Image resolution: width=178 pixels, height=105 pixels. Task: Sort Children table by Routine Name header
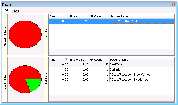pyautogui.click(x=142, y=60)
